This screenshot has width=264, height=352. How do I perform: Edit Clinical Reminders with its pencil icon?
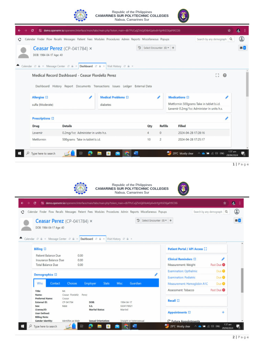tap(223, 259)
